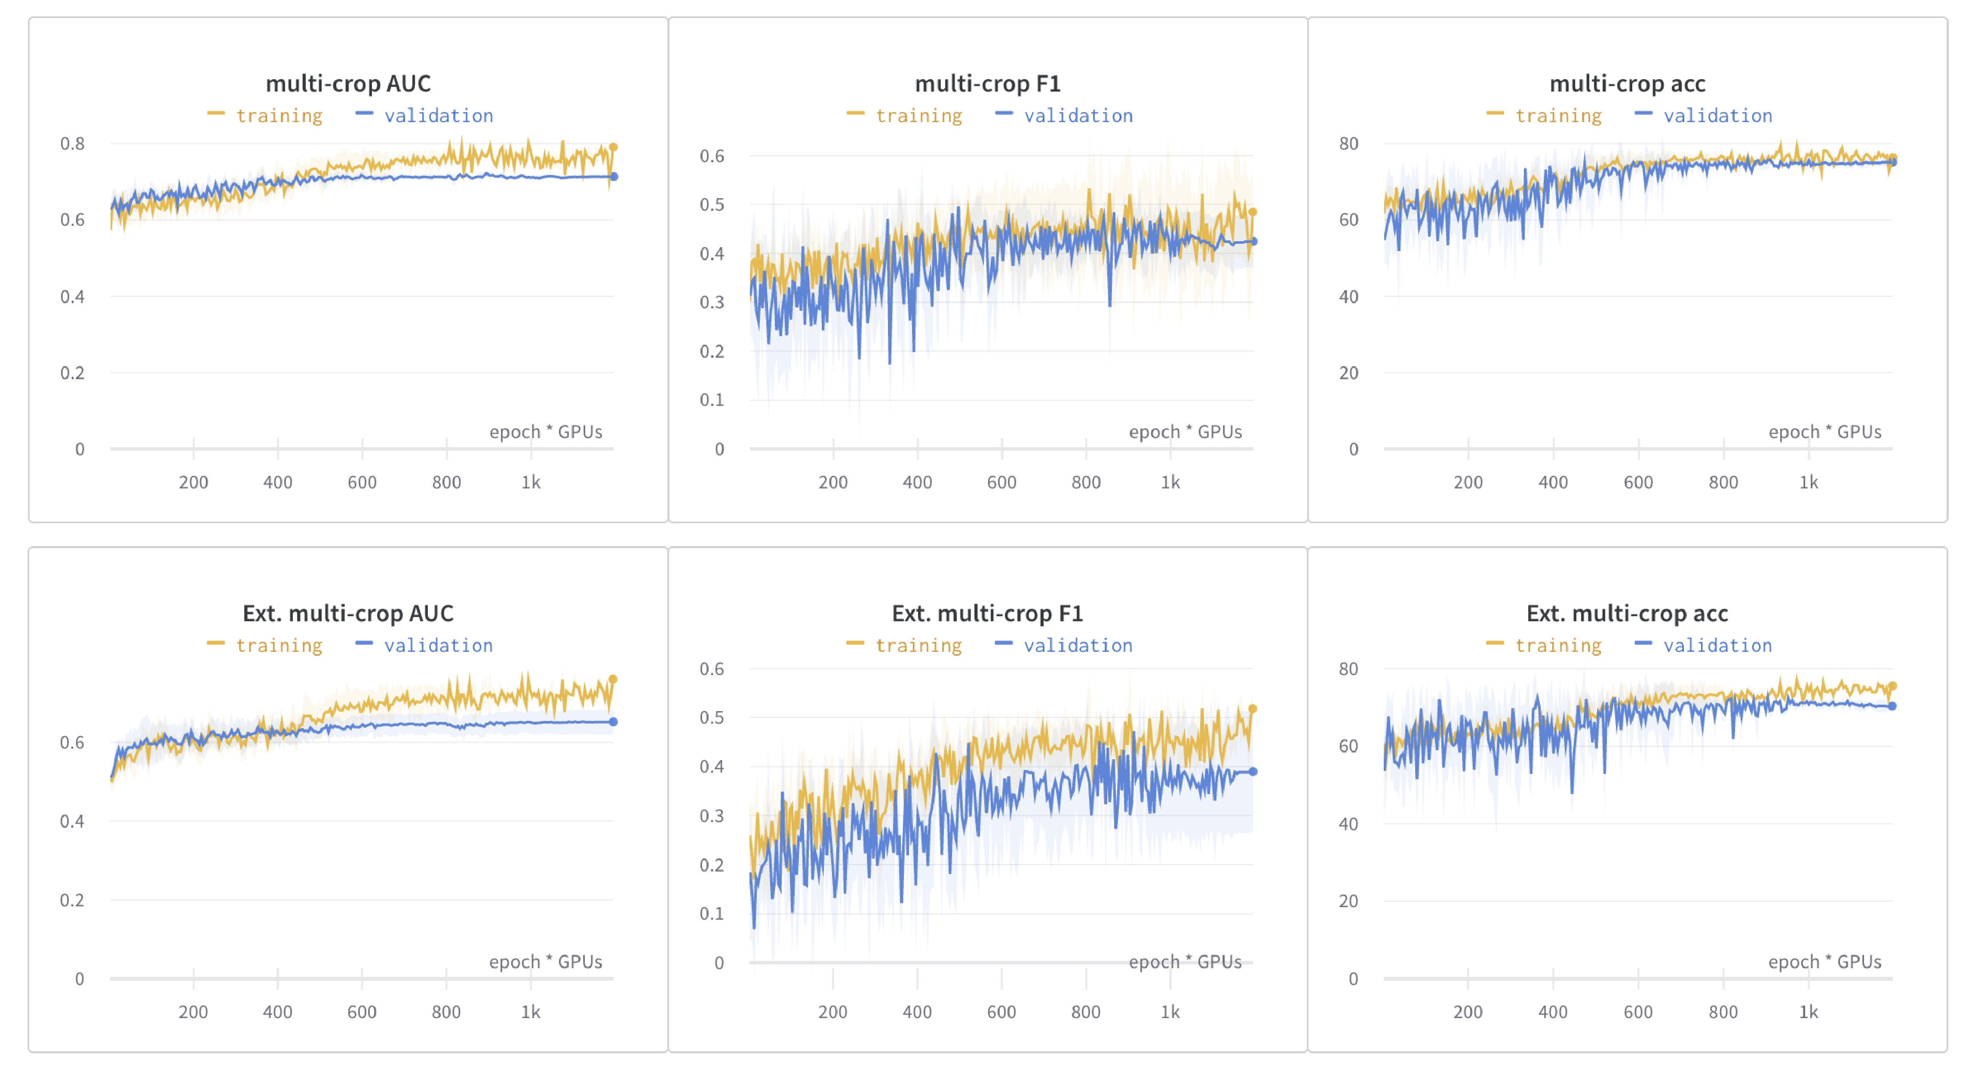Toggle training legend in multi-crop AUC chart
Viewport: 1978px width, 1074px height.
pyautogui.click(x=265, y=115)
